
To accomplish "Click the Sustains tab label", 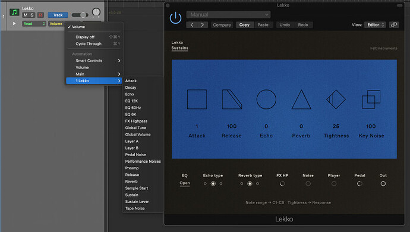I will click(x=179, y=48).
